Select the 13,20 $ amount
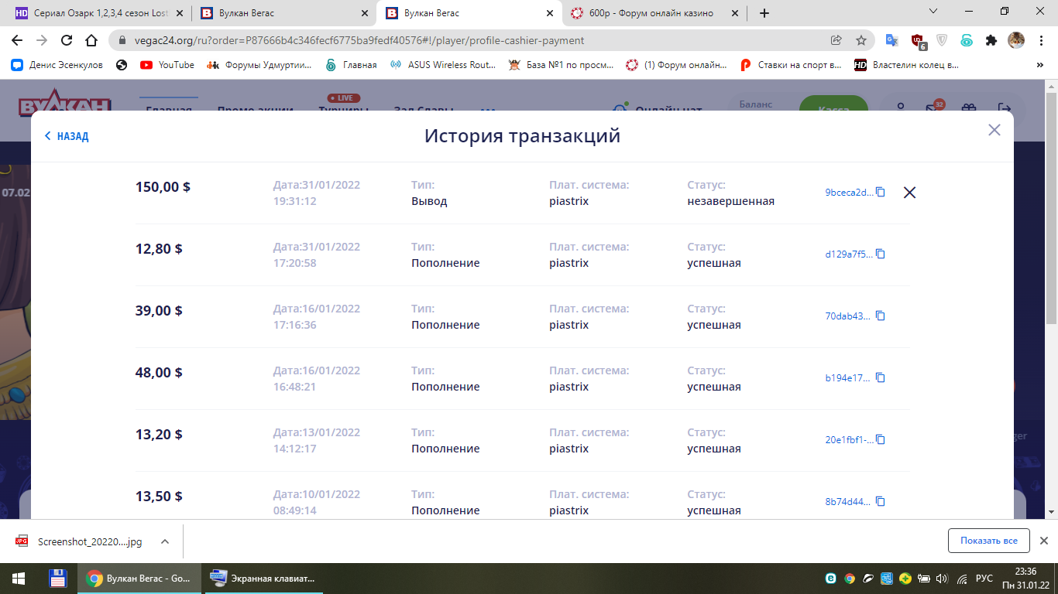This screenshot has width=1058, height=594. coord(159,435)
